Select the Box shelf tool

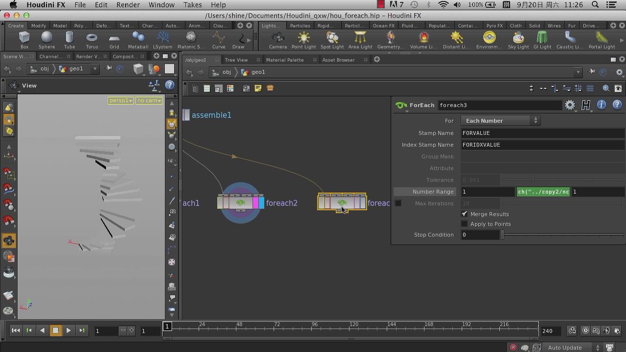click(x=24, y=40)
